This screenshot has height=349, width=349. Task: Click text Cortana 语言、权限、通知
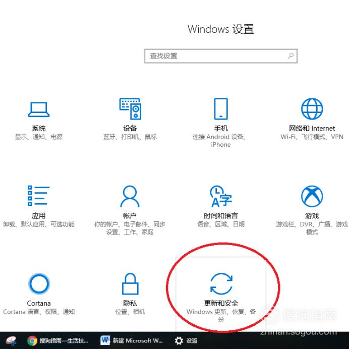(39, 312)
